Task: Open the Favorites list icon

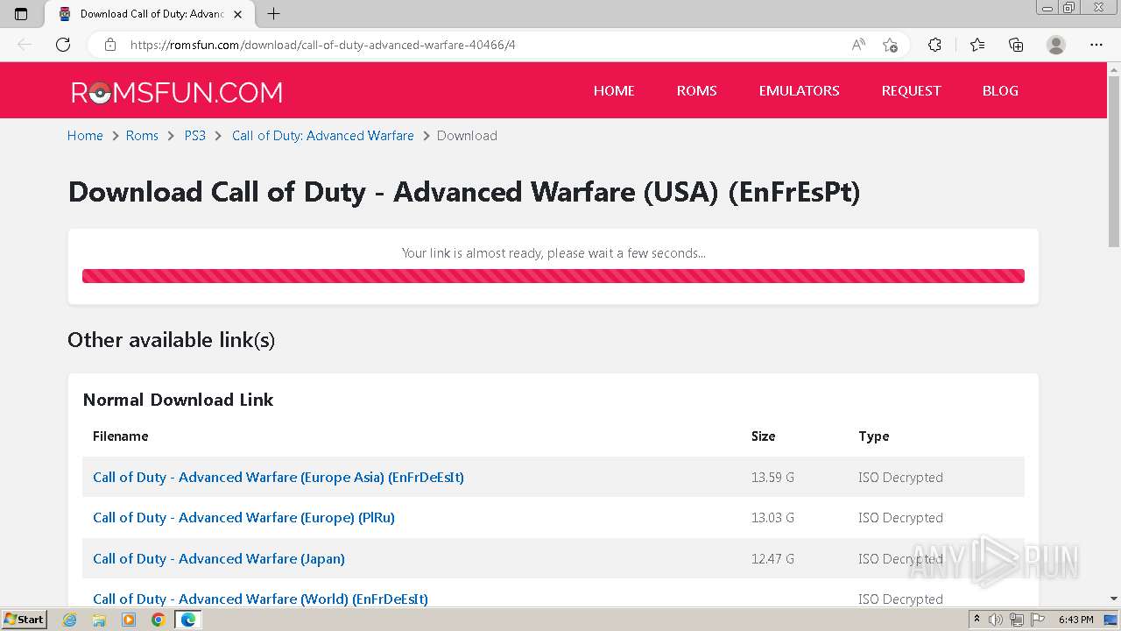Action: coord(977,45)
